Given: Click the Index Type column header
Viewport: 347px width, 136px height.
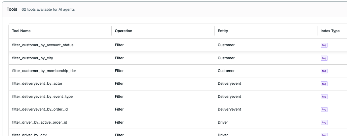Looking at the screenshot, I should (x=330, y=31).
